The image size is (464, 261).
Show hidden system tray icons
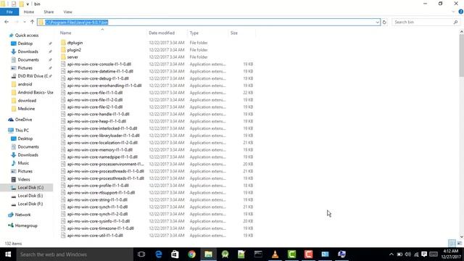[391, 254]
